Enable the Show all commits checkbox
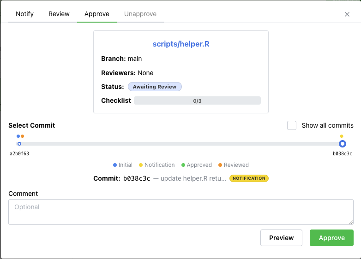The width and height of the screenshot is (361, 259). coord(292,125)
